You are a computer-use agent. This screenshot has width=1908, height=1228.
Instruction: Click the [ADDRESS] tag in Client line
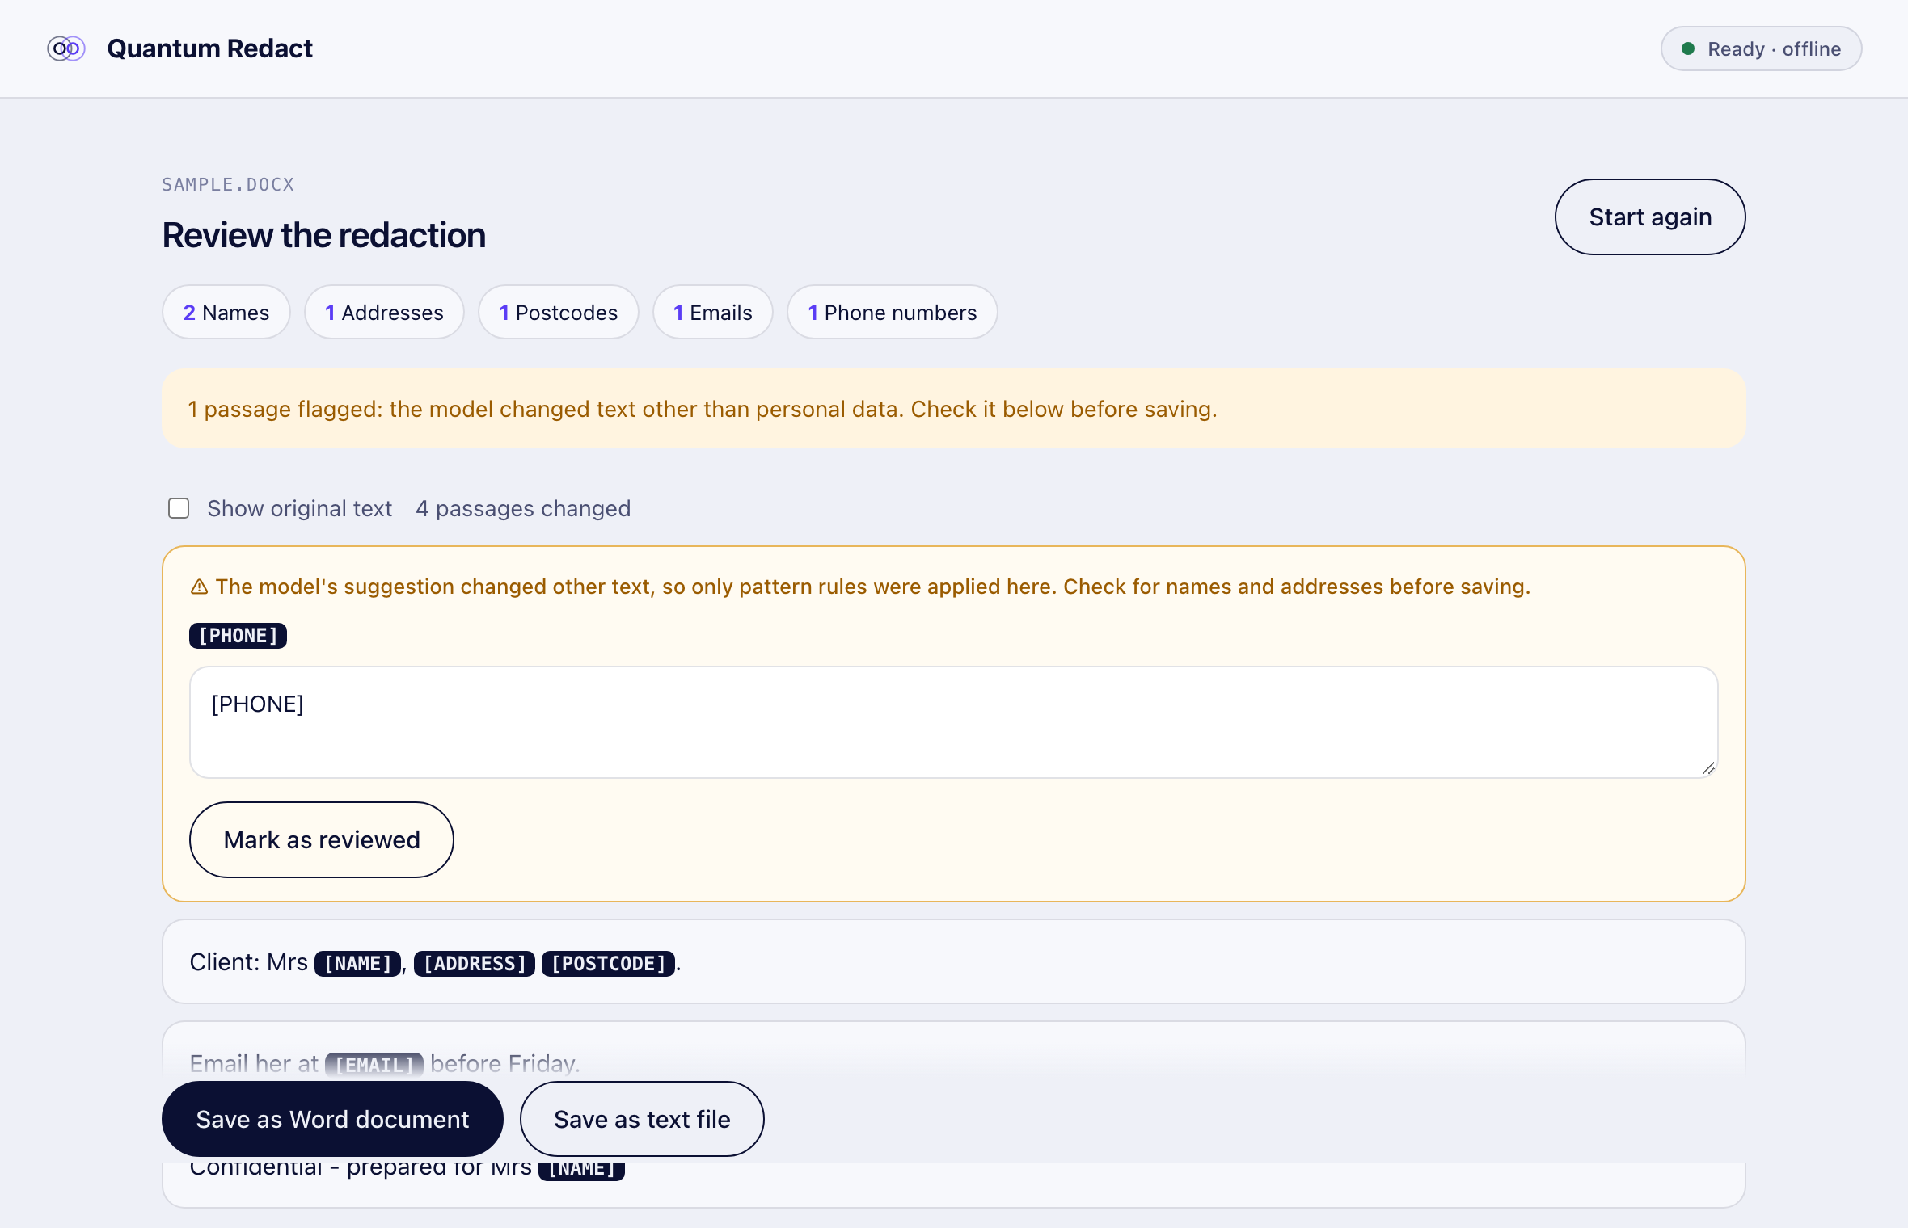(475, 963)
